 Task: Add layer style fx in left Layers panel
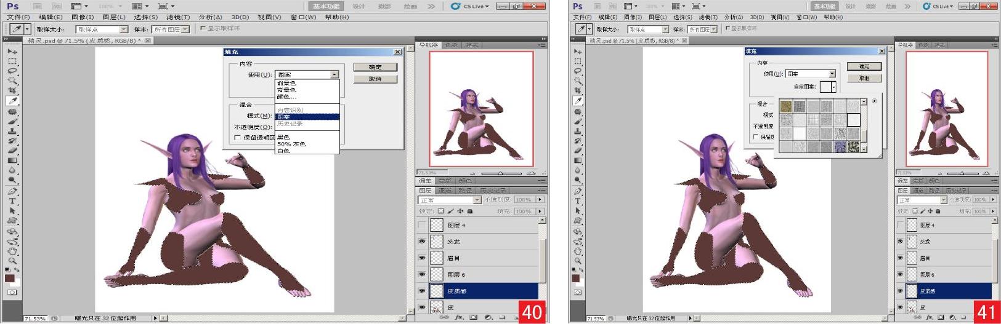[x=459, y=318]
